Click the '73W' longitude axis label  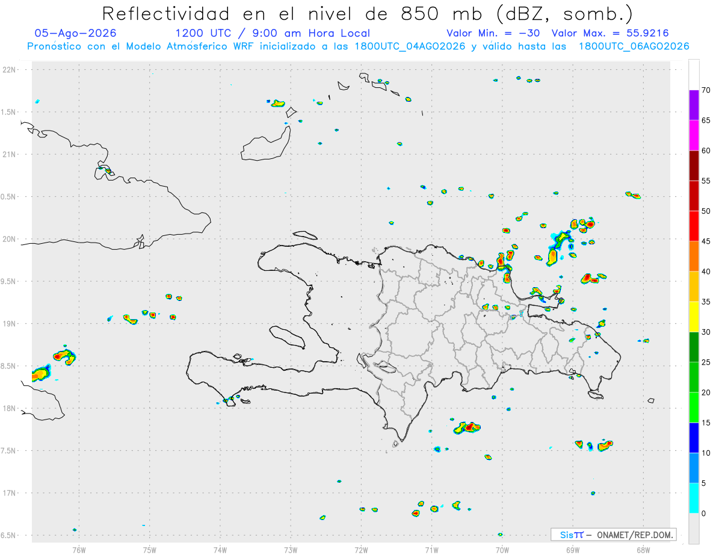(291, 549)
